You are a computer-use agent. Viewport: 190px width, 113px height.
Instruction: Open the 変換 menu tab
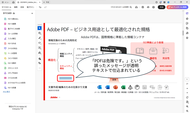22,7
